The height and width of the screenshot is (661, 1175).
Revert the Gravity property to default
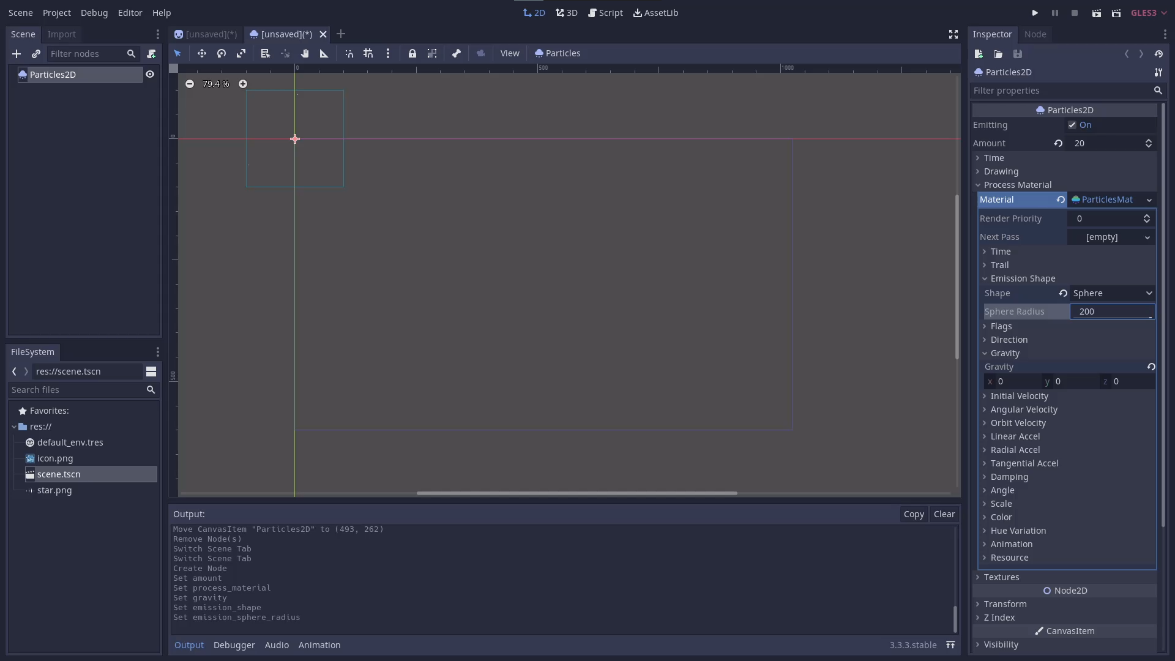click(x=1151, y=367)
